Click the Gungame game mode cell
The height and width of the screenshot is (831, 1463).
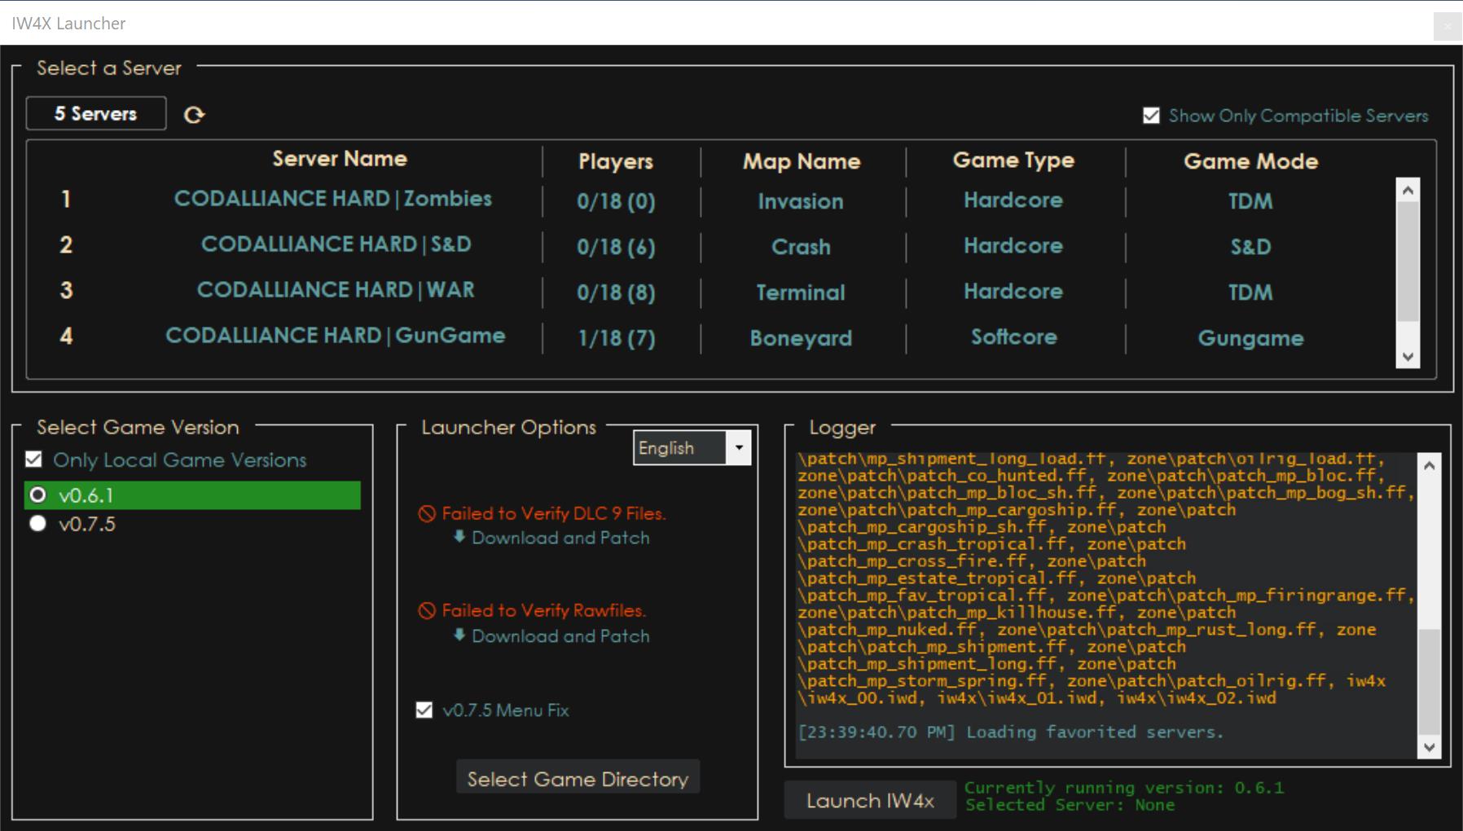click(1250, 338)
